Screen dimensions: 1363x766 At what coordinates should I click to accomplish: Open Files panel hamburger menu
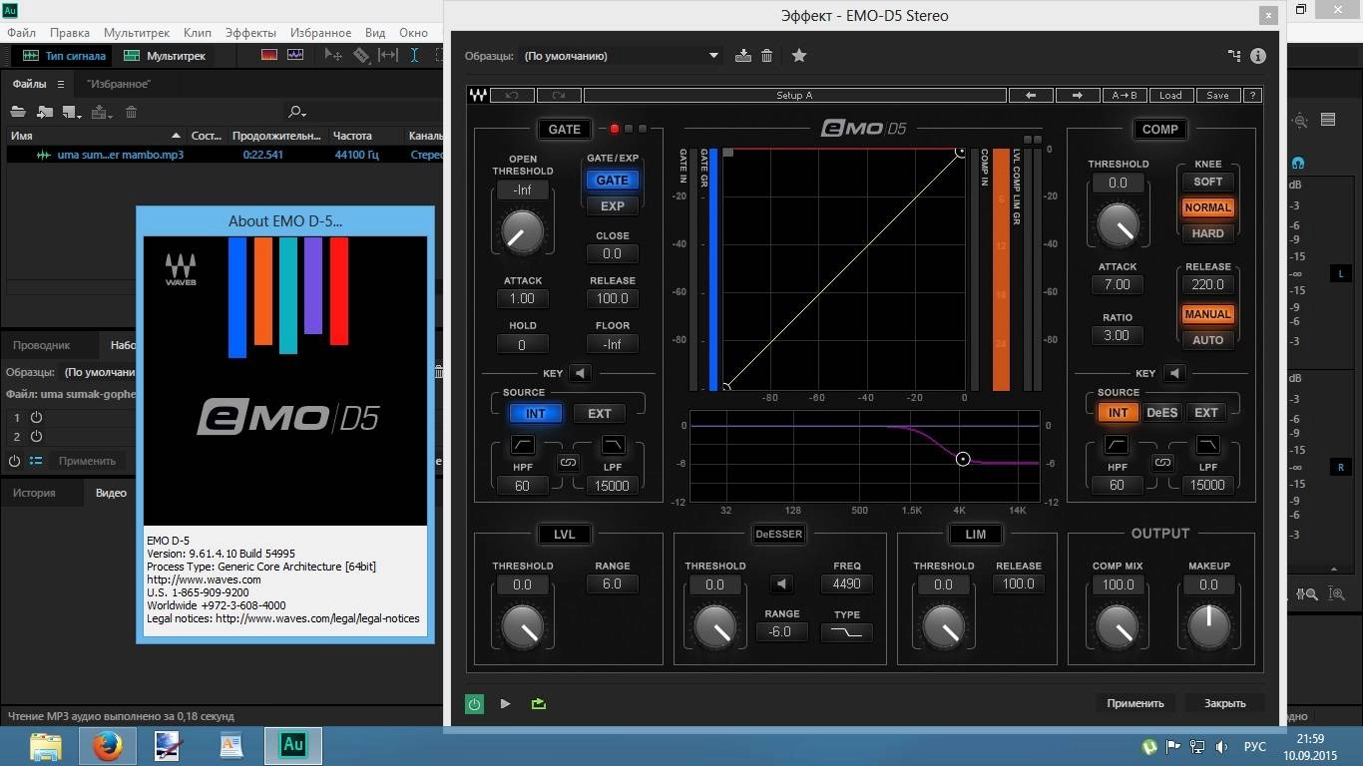(60, 85)
